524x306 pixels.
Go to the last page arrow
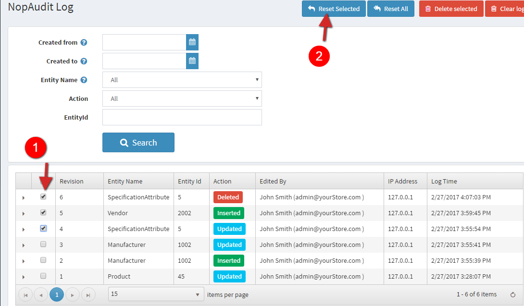[x=88, y=294]
